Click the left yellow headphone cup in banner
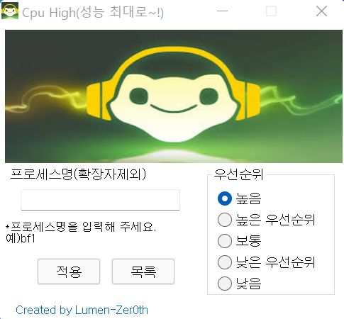Image resolution: width=344 pixels, height=319 pixels. [97, 101]
